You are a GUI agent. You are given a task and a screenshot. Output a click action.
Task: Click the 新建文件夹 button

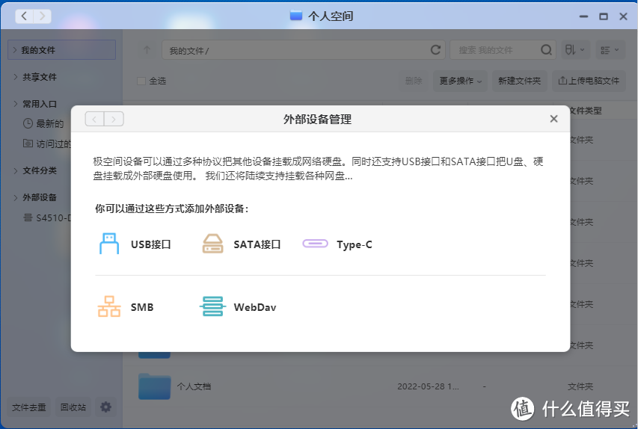519,81
